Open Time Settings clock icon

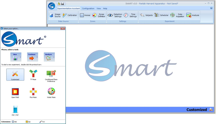coord(126,15)
